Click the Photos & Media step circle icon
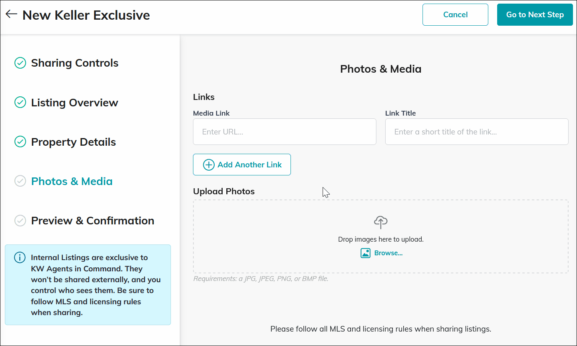The width and height of the screenshot is (577, 346). (x=20, y=181)
